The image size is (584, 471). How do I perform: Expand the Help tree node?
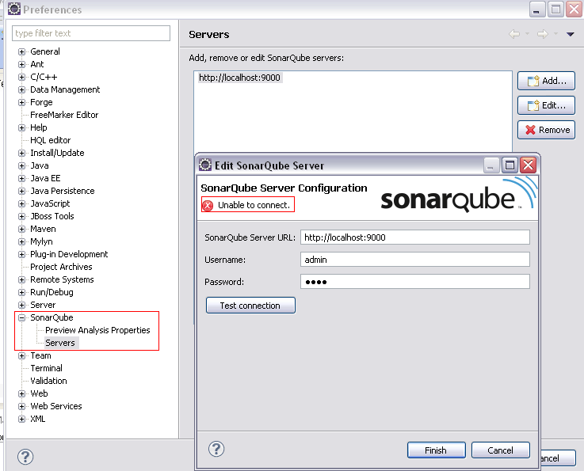click(x=21, y=127)
